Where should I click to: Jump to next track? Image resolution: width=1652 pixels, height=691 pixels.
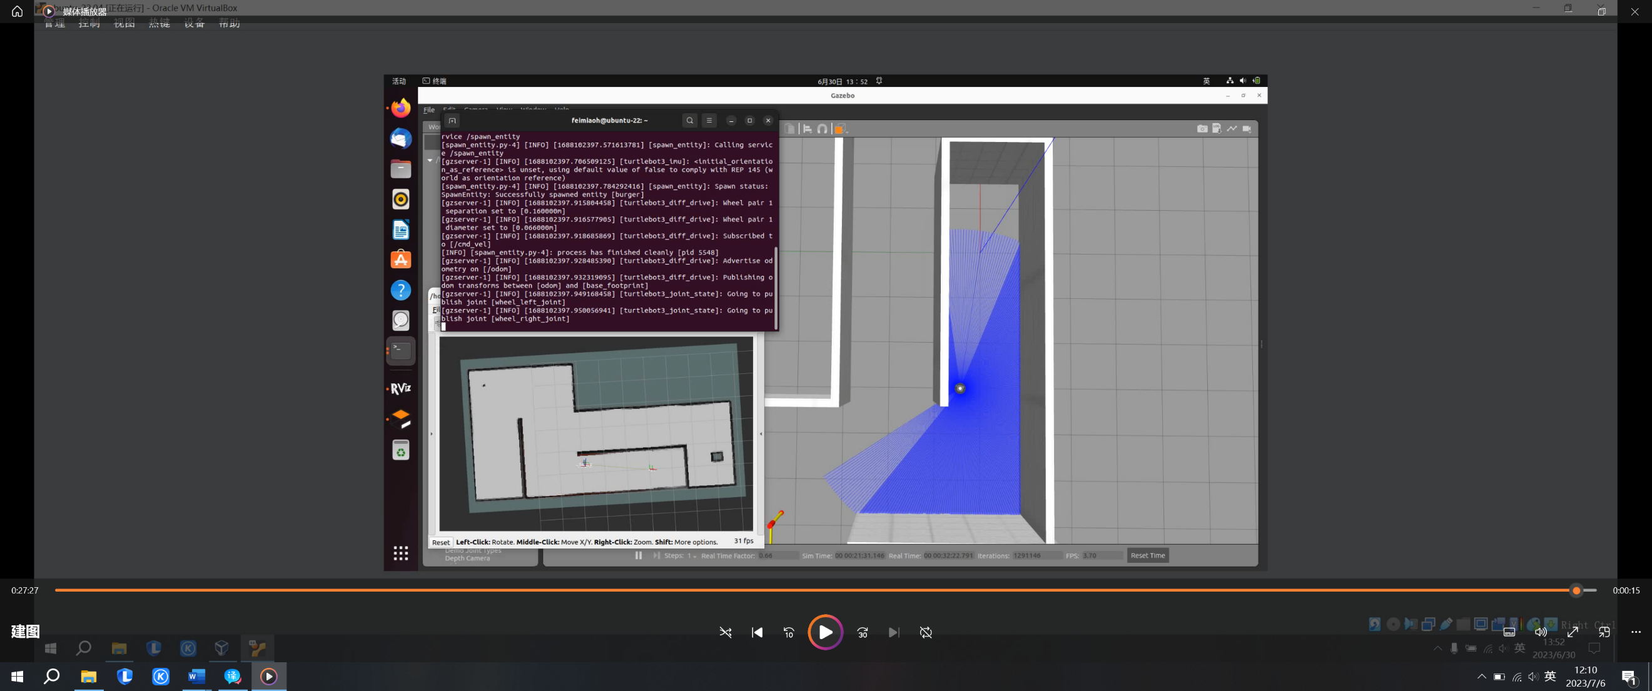click(894, 632)
